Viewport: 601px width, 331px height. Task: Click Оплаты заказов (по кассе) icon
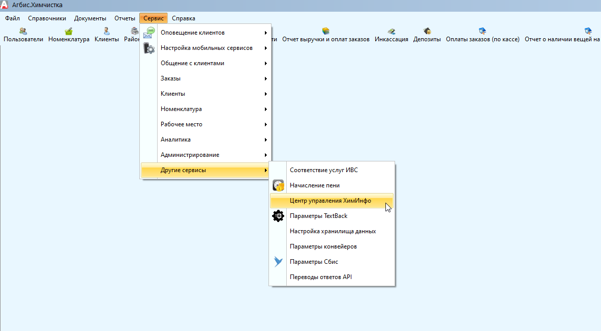(482, 32)
